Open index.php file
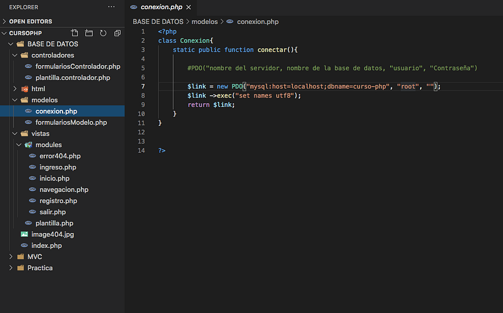 pos(62,245)
